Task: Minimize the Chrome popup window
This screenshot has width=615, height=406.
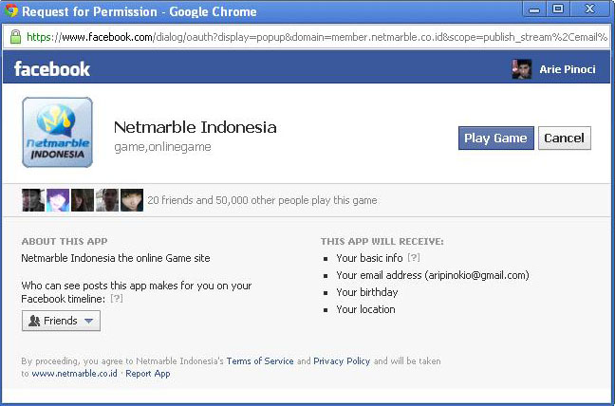Action: [534, 9]
